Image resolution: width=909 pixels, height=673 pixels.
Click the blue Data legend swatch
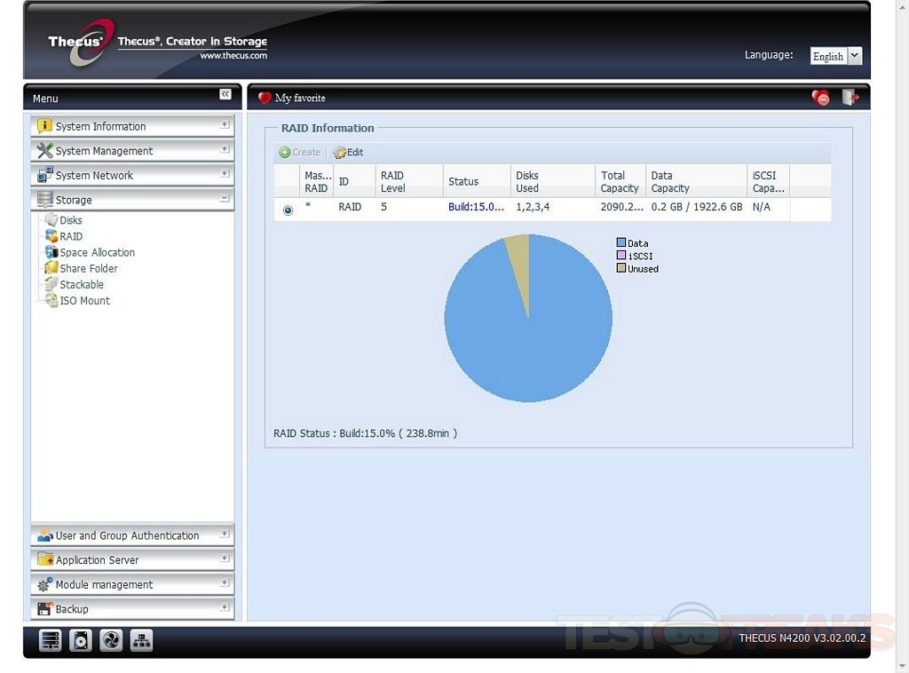click(x=621, y=242)
